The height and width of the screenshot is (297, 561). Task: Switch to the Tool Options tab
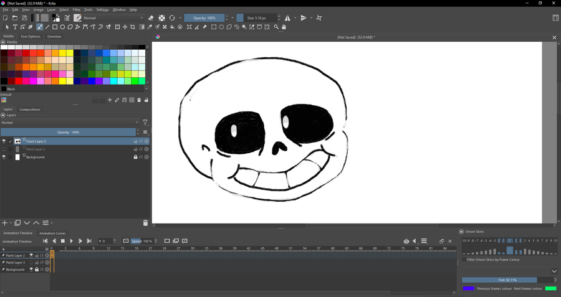[x=31, y=37]
